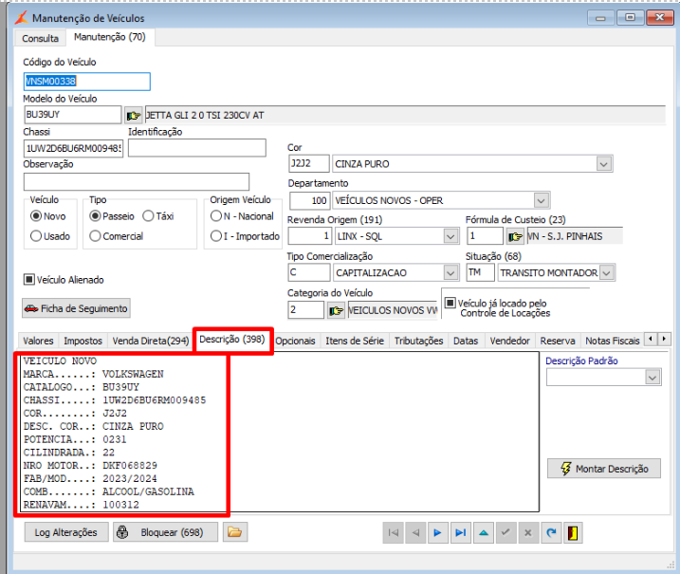Click the blue refresh arrow button

click(x=551, y=533)
